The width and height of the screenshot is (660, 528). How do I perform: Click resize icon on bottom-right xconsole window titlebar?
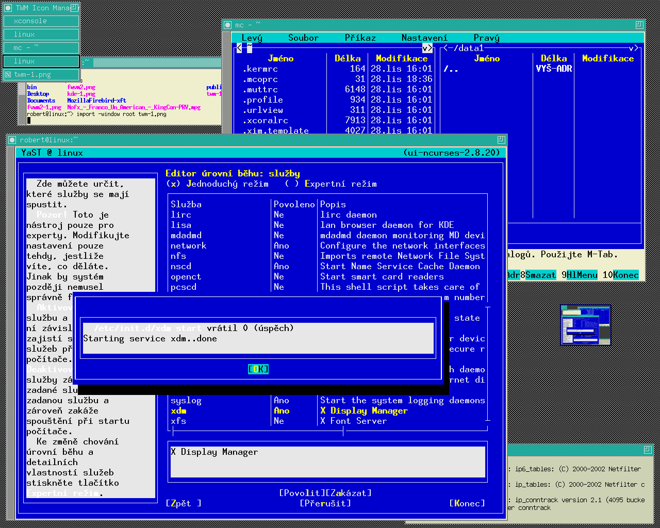648,450
